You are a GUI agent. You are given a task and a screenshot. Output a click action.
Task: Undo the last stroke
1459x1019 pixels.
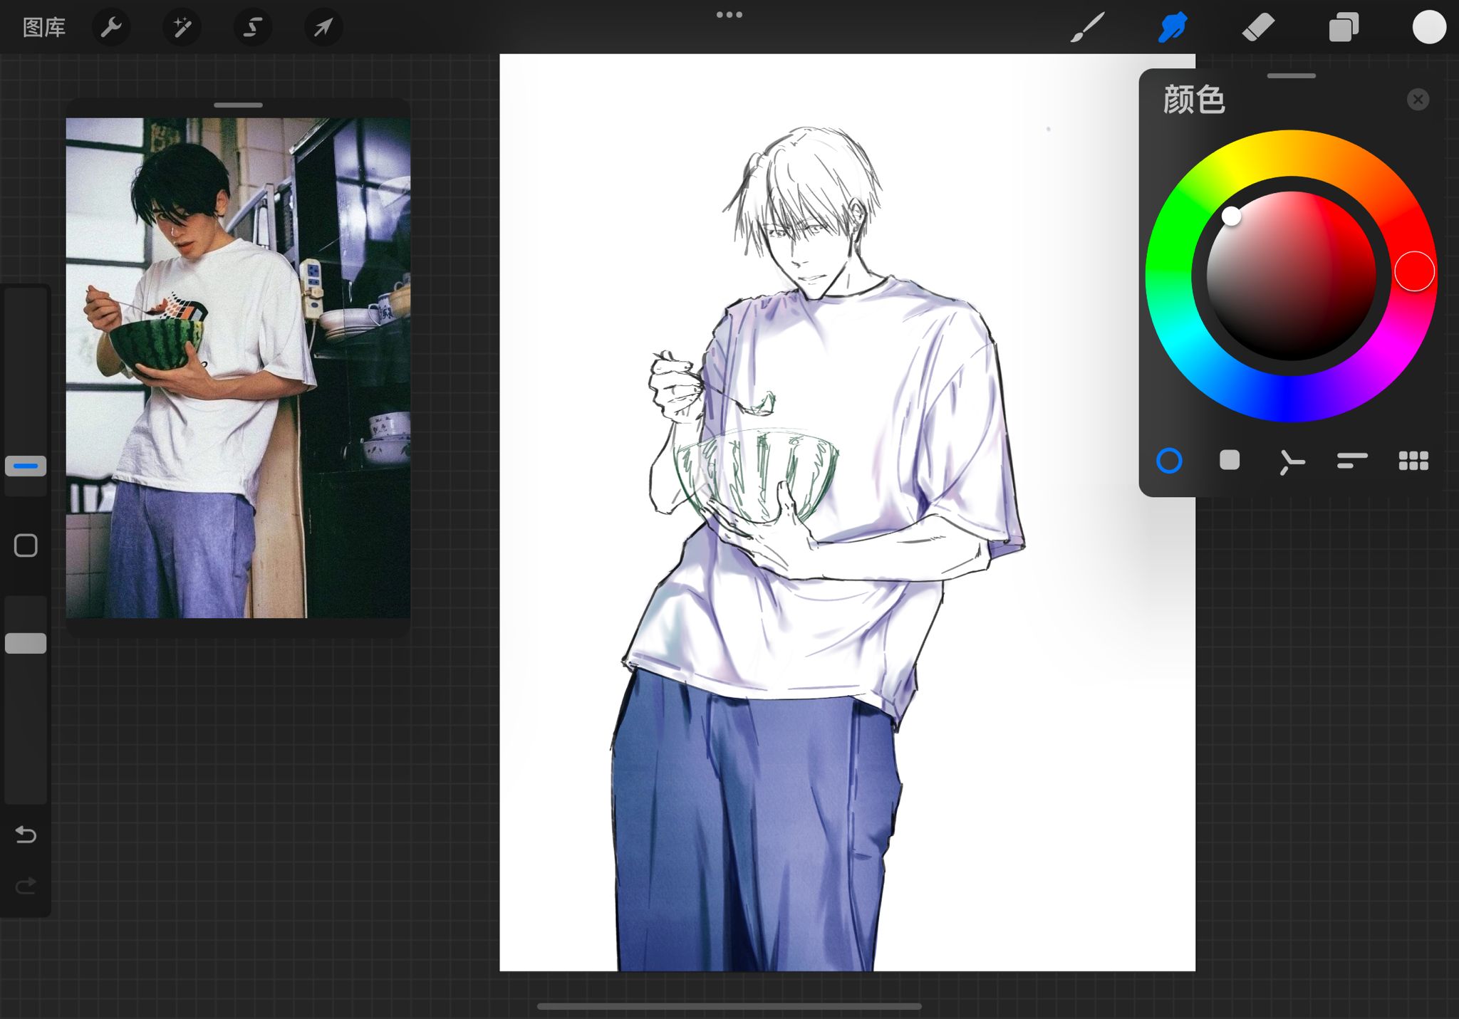26,834
